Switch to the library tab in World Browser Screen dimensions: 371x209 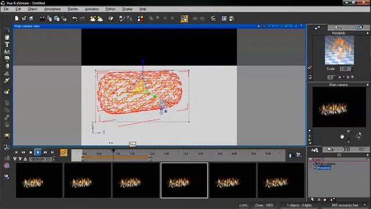(346, 149)
